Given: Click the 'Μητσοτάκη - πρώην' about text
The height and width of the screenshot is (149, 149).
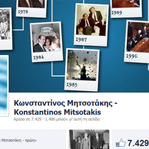Looking at the screenshot, I should pyautogui.click(x=18, y=140).
